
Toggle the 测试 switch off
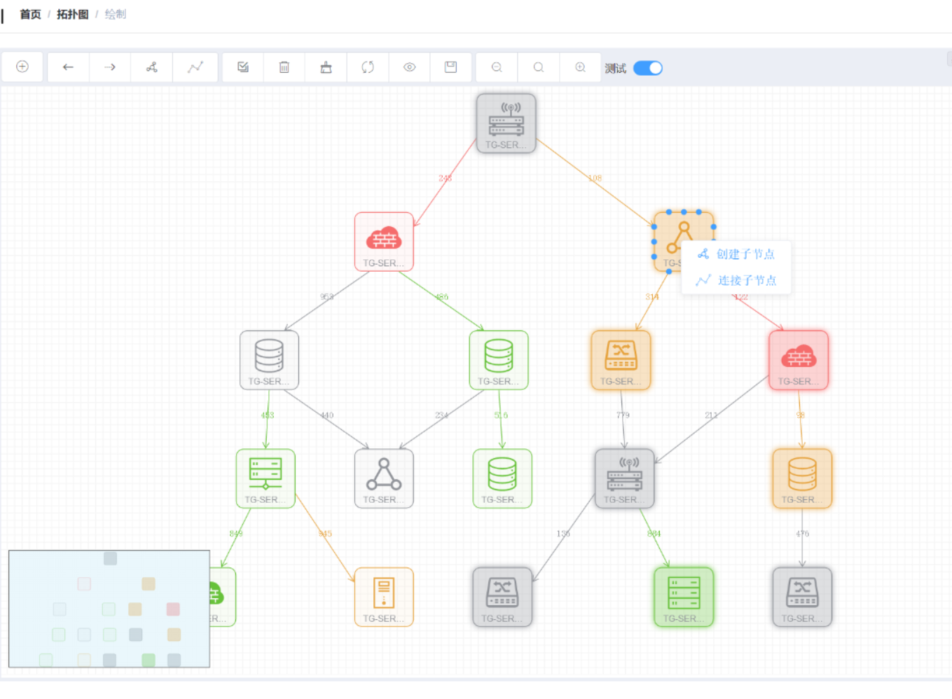(x=648, y=68)
